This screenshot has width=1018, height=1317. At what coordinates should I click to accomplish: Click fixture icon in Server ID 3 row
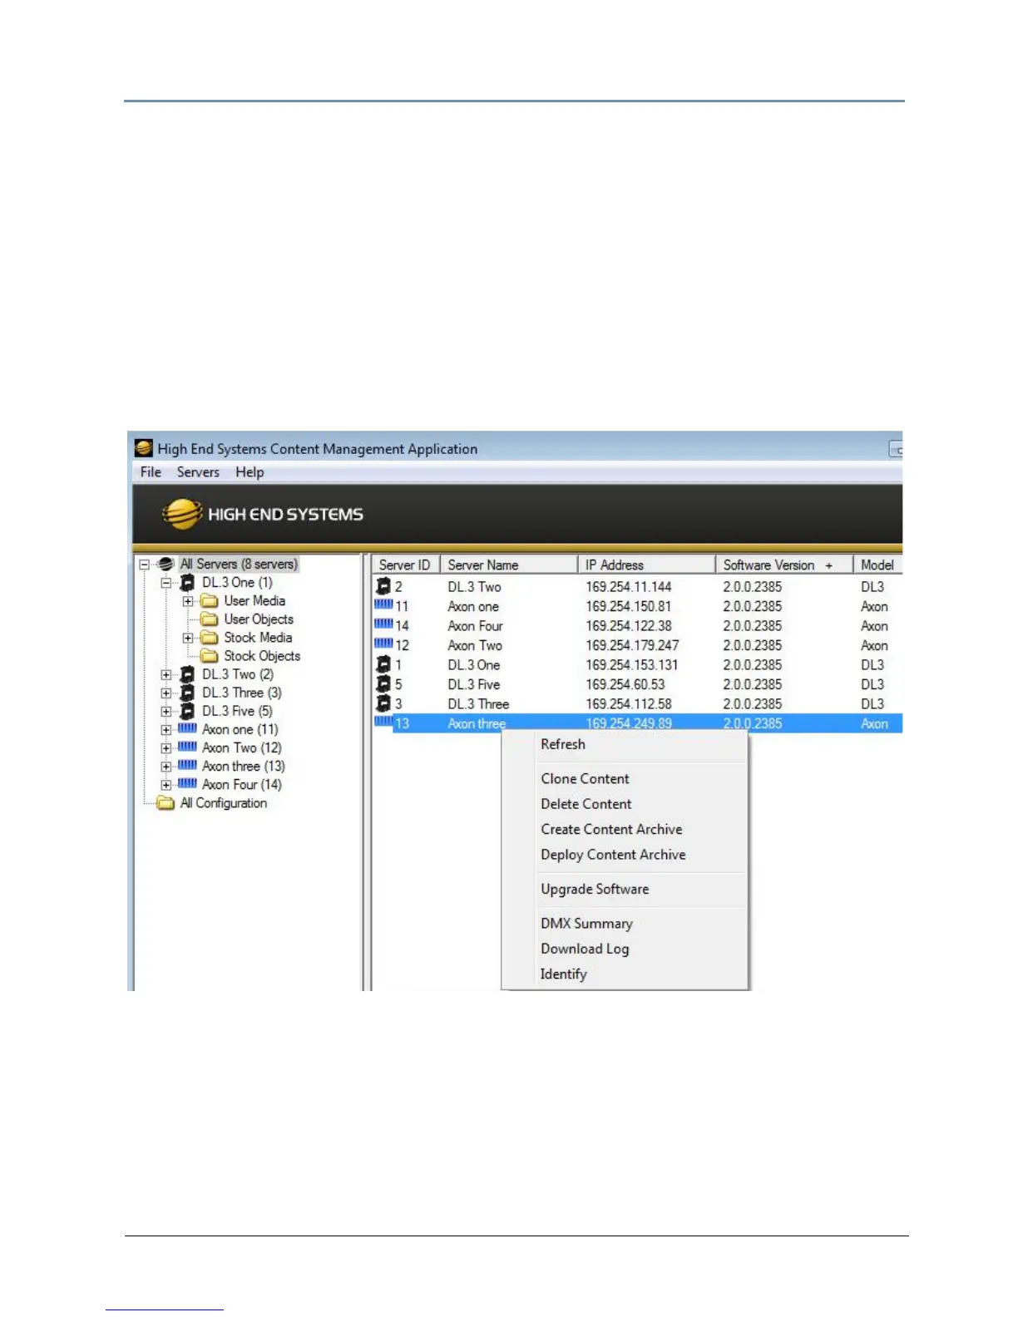[383, 703]
